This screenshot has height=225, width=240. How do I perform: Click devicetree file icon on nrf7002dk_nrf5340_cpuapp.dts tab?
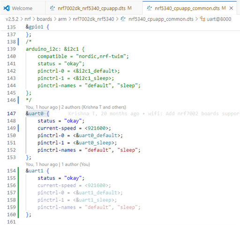point(52,8)
